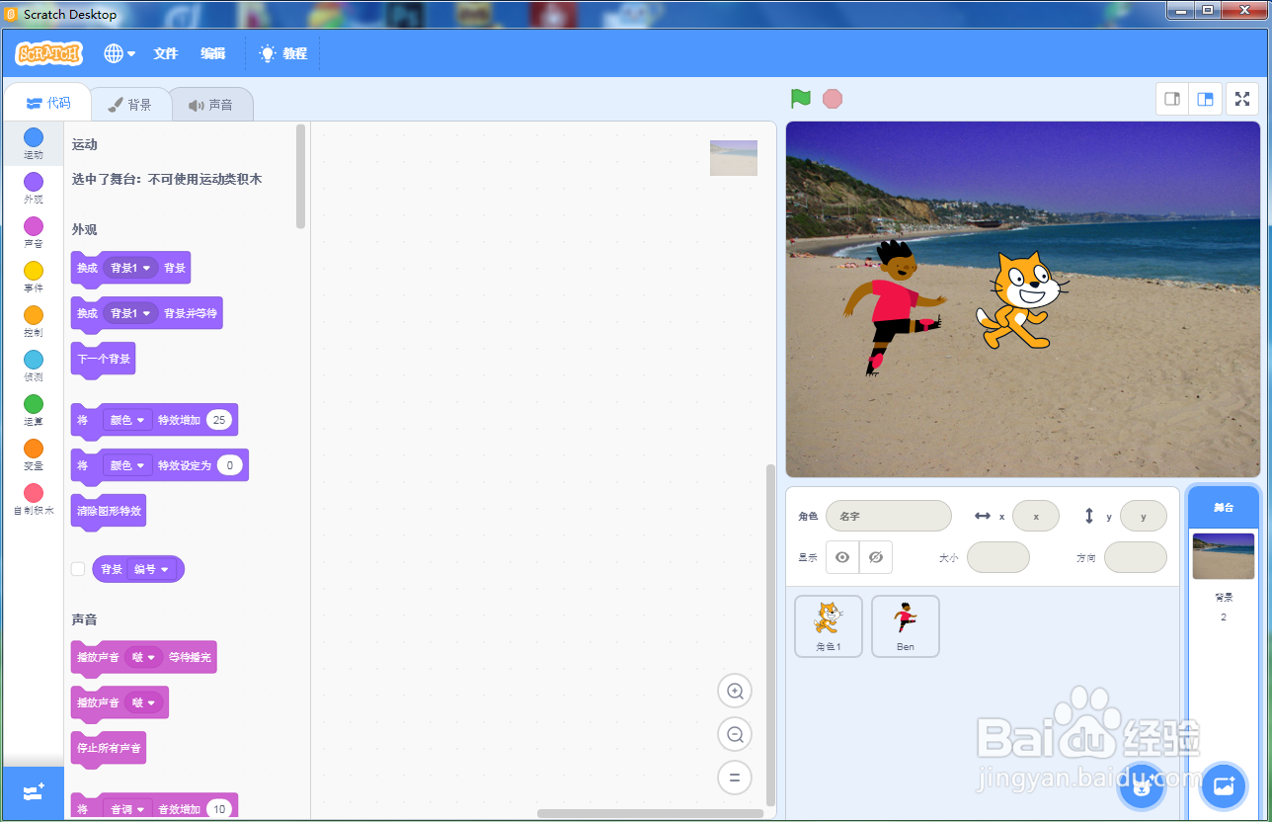Click the sprite 方向 field
This screenshot has width=1272, height=822.
click(1136, 557)
